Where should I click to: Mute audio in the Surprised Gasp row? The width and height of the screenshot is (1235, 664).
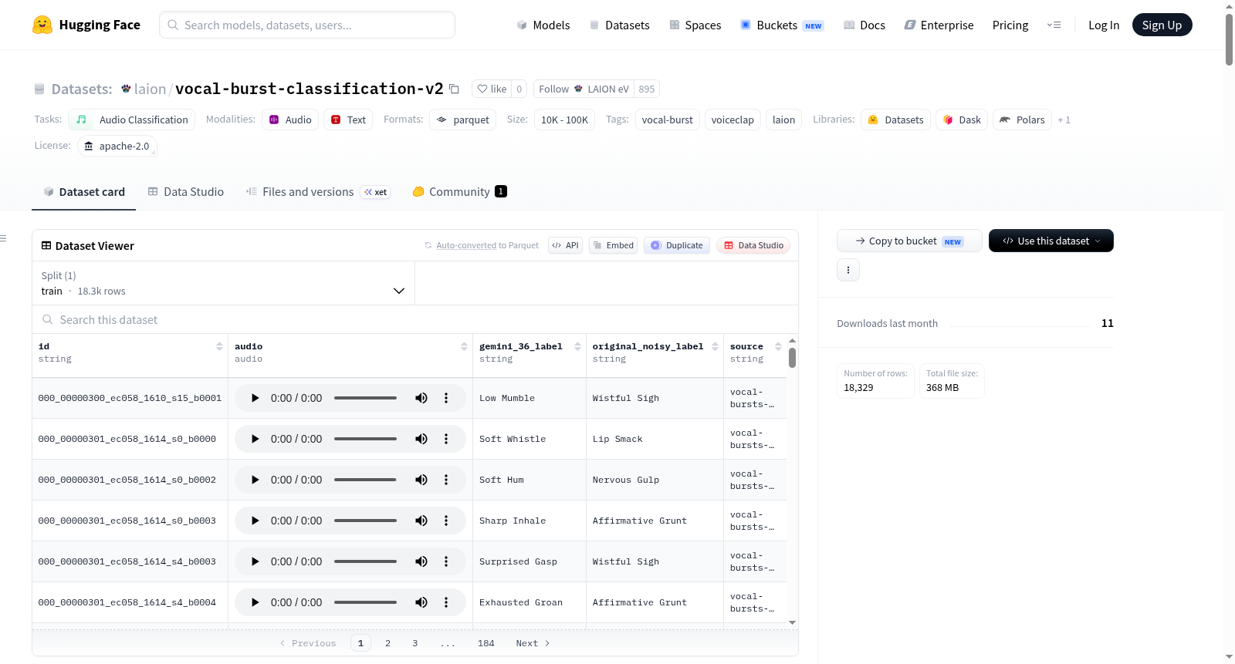pyautogui.click(x=421, y=561)
